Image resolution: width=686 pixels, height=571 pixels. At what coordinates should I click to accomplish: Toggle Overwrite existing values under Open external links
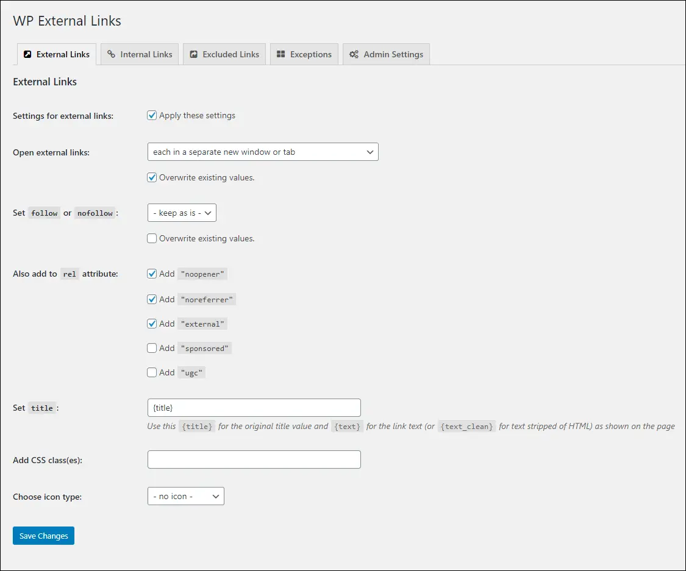pos(152,177)
